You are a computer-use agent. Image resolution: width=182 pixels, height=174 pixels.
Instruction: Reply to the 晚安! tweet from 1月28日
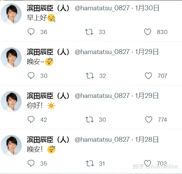(31, 163)
